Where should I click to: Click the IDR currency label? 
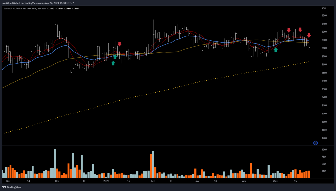(324, 9)
